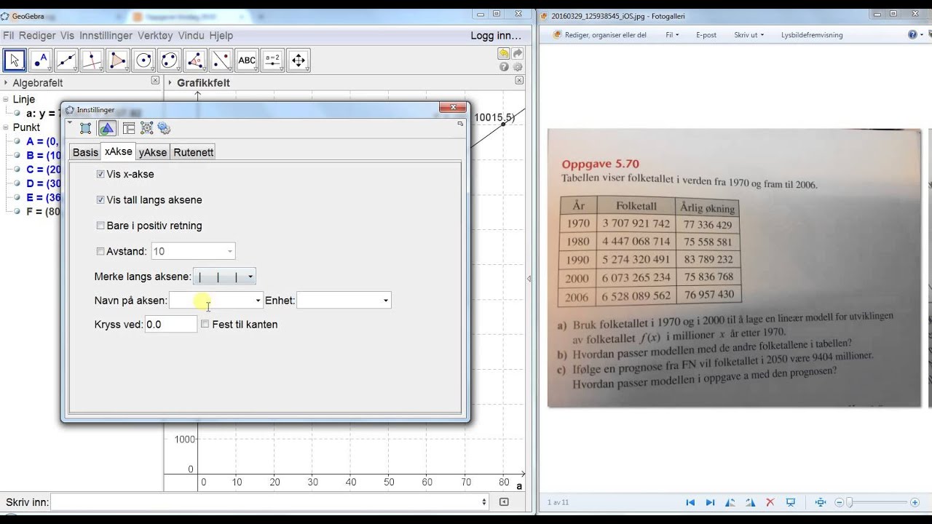Select the New Point tool
Image resolution: width=932 pixels, height=524 pixels.
[40, 60]
